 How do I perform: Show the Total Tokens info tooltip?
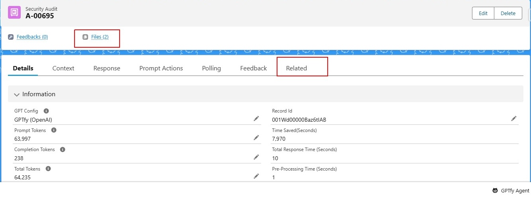(48, 169)
